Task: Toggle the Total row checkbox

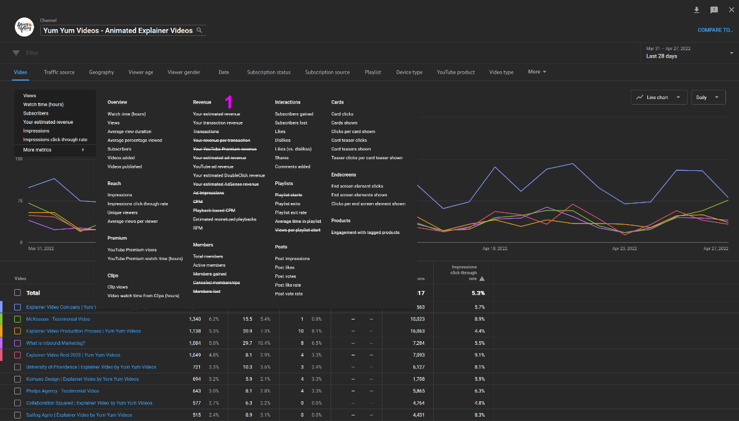Action: coord(18,293)
